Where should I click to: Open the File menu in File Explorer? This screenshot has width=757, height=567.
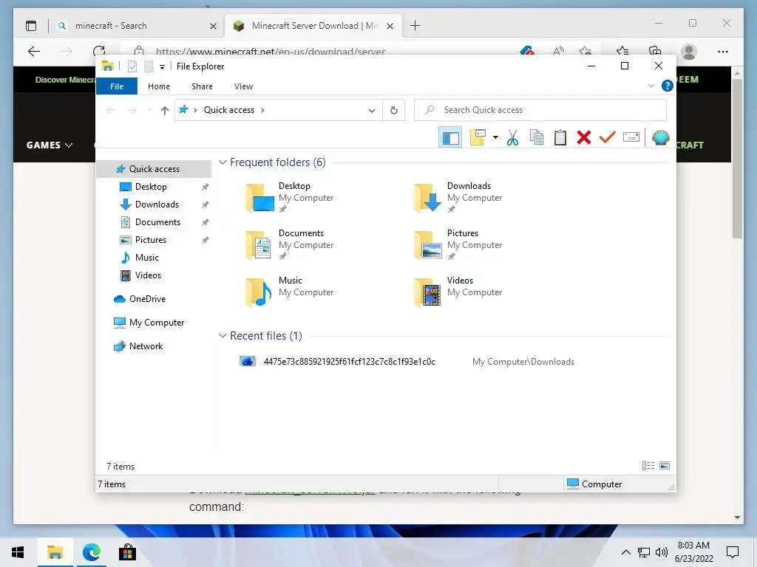(x=117, y=86)
